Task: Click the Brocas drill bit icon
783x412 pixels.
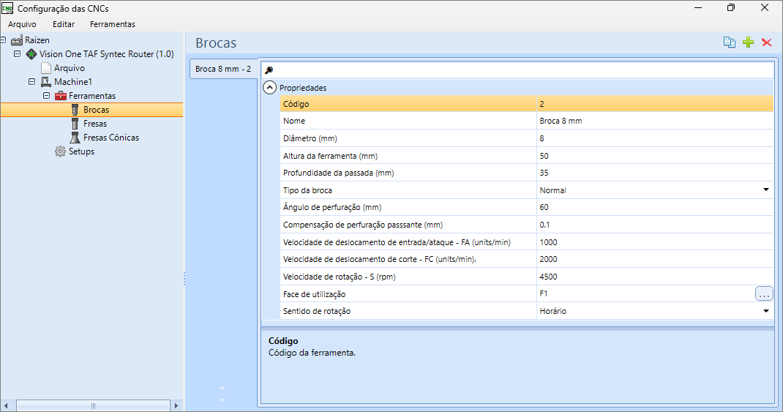Action: coord(75,110)
